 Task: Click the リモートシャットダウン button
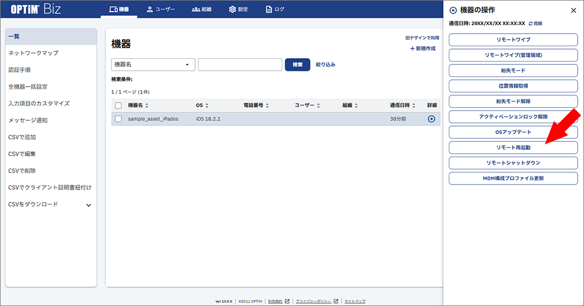click(513, 163)
